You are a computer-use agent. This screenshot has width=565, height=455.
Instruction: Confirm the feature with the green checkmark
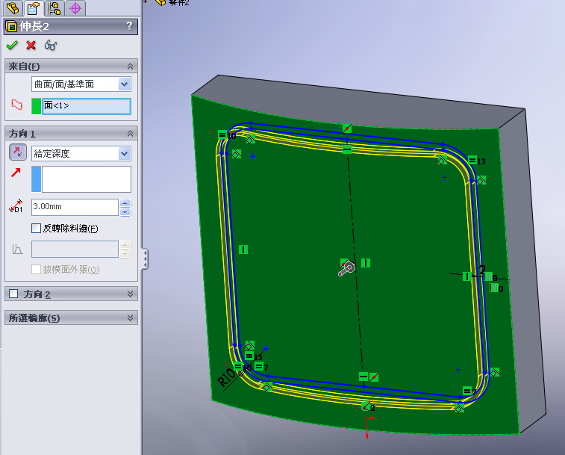pyautogui.click(x=12, y=45)
